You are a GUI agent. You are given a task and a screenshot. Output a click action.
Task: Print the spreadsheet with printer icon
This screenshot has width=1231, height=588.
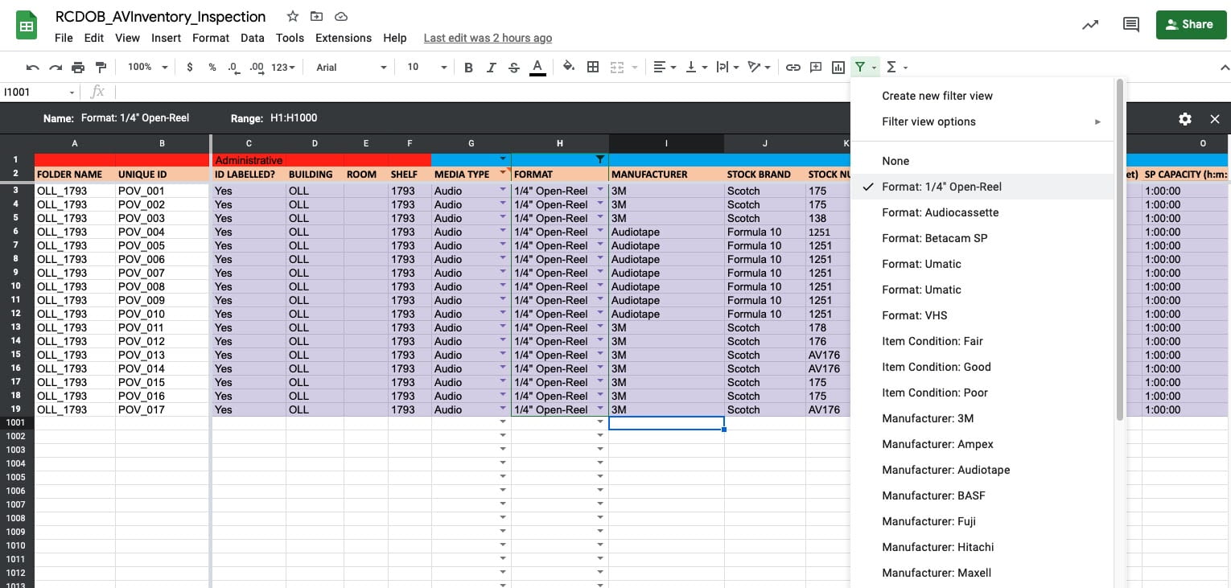pyautogui.click(x=78, y=68)
